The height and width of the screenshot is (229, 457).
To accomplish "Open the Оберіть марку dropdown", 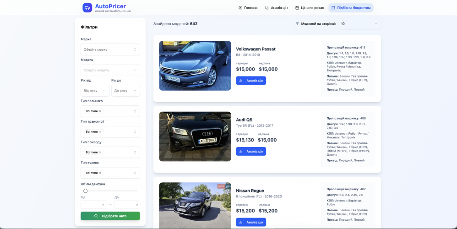I will [x=110, y=49].
